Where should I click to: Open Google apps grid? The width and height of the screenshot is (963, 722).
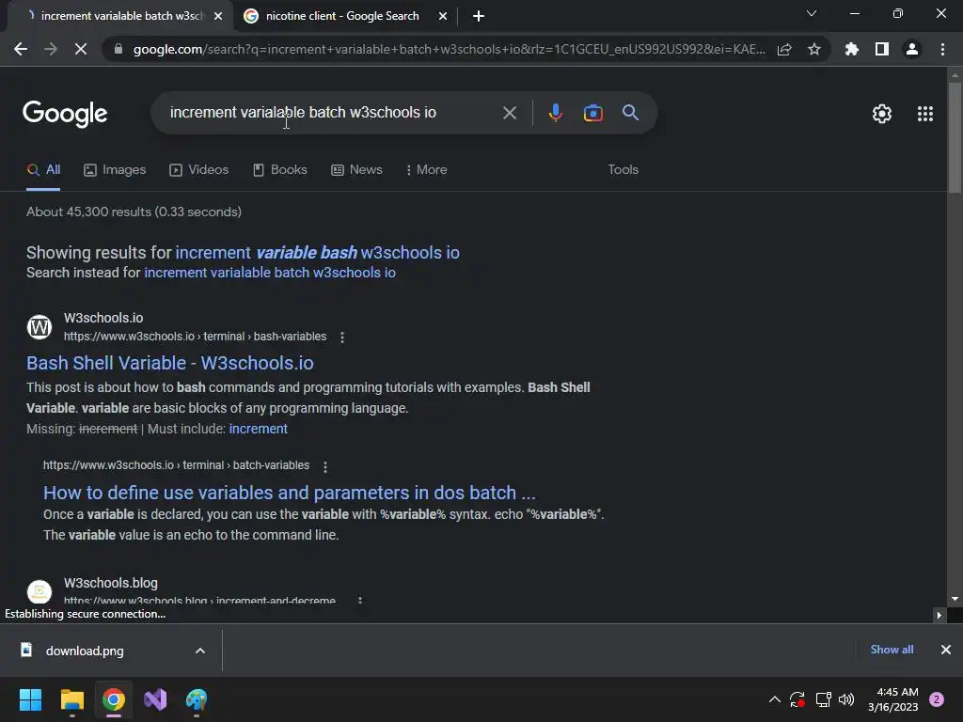point(925,114)
